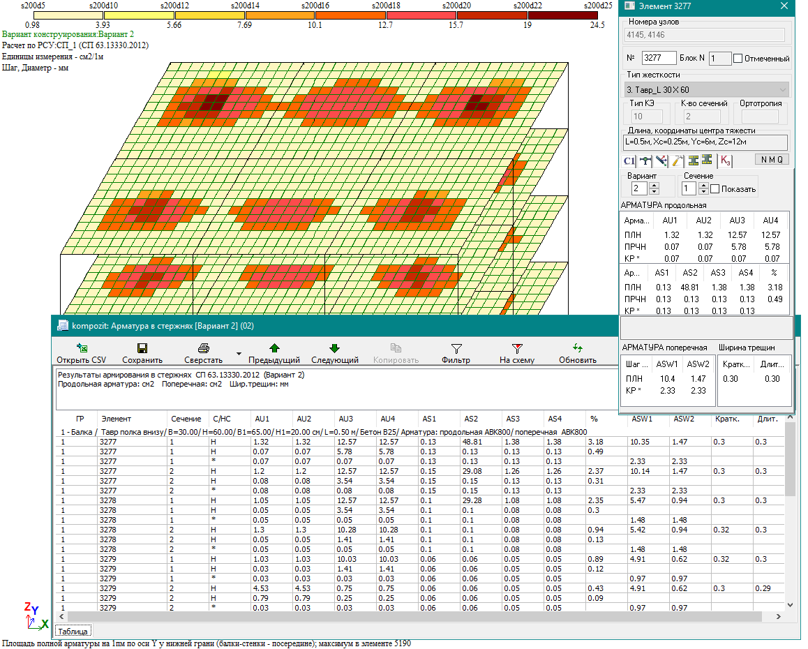
Task: Save results with the Сохранить icon
Action: tap(142, 348)
